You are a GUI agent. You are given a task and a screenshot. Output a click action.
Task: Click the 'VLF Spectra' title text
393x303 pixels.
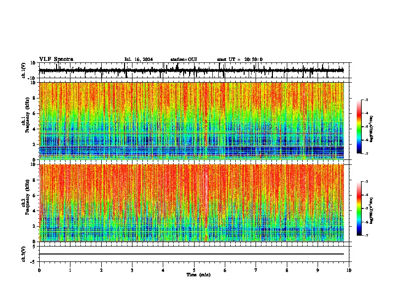(x=56, y=59)
